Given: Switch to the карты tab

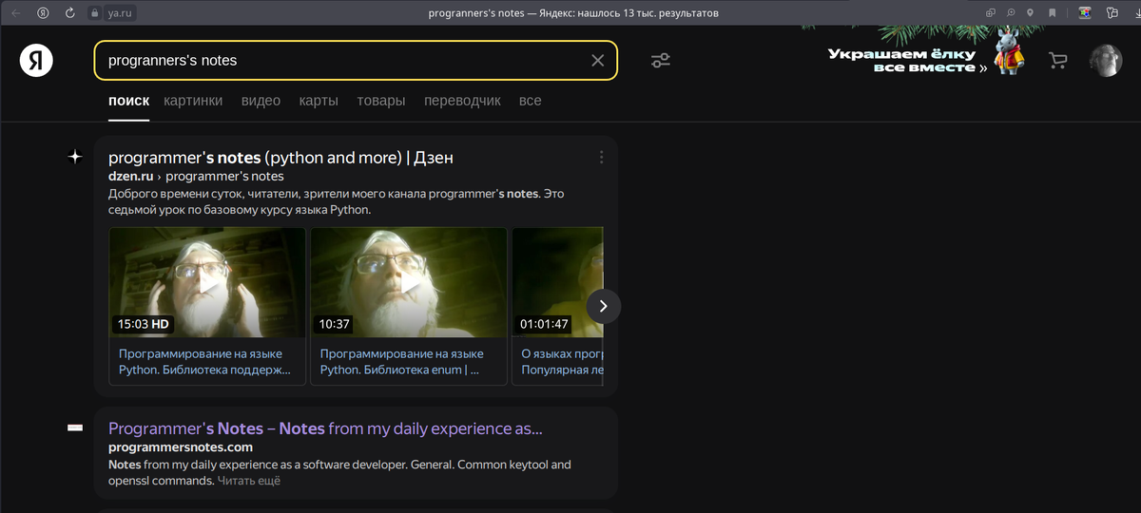Looking at the screenshot, I should pyautogui.click(x=319, y=101).
